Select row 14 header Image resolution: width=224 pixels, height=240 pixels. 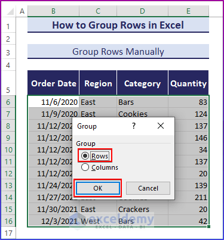point(8,197)
